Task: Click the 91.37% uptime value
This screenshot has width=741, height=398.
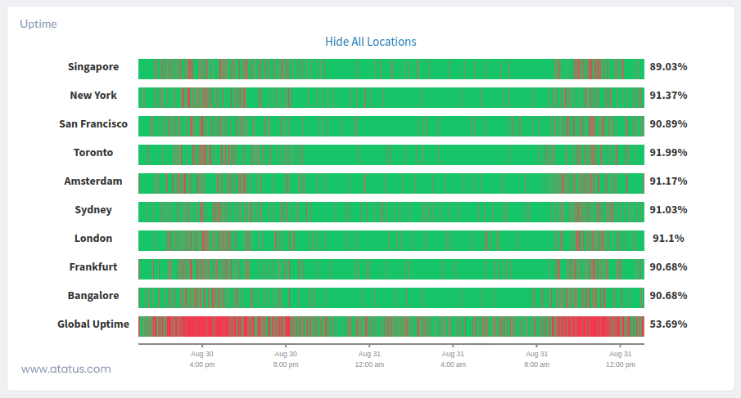Action: coord(668,96)
